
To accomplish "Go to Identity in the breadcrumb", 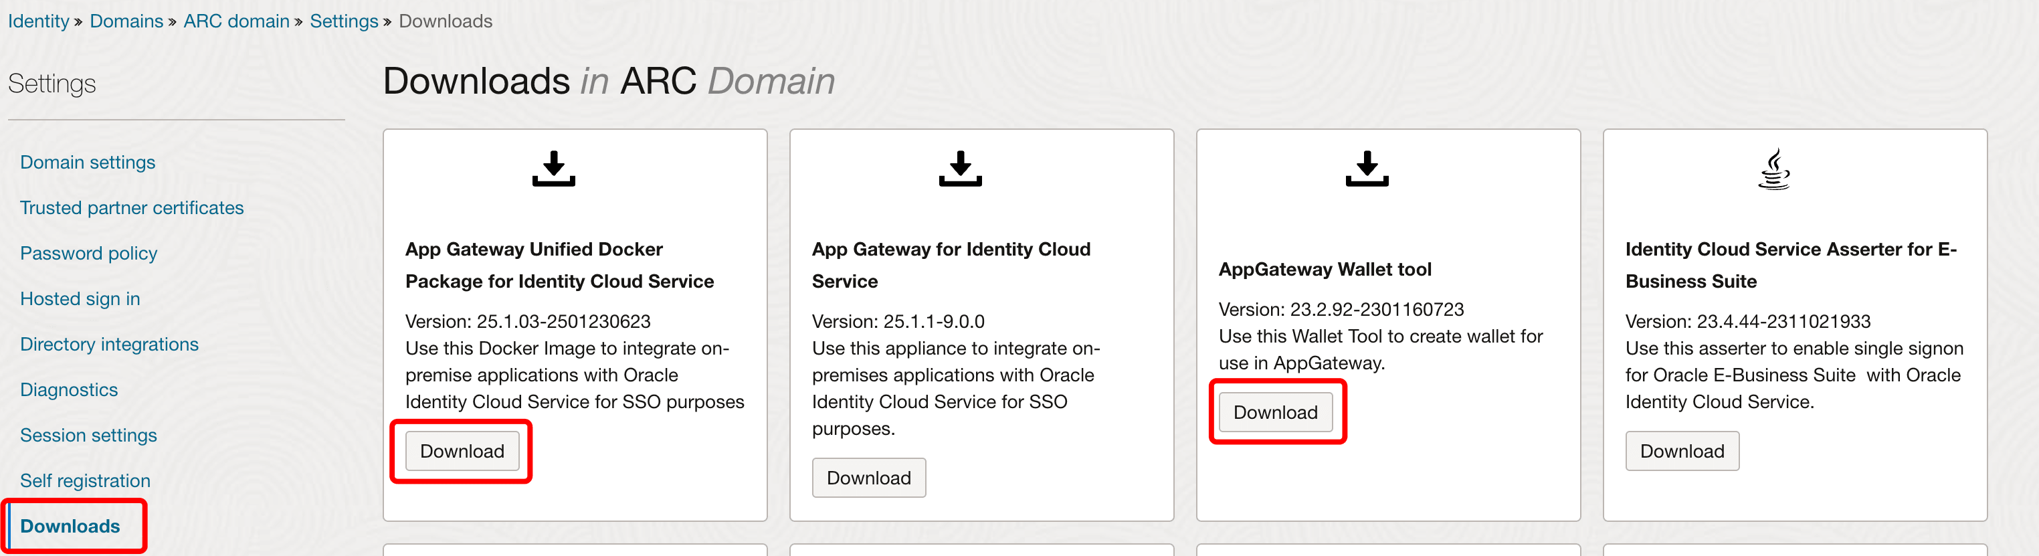I will pyautogui.click(x=39, y=21).
